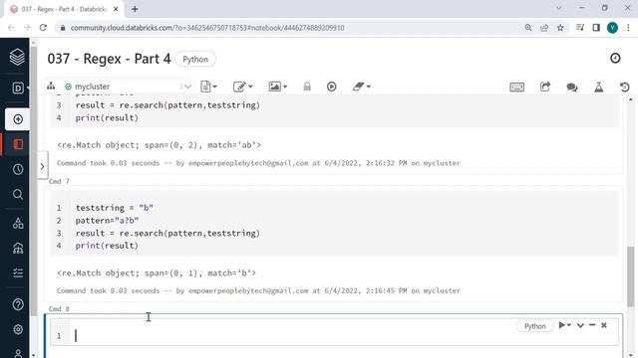
Task: Open the Chrome three-dot menu
Action: coord(628,28)
